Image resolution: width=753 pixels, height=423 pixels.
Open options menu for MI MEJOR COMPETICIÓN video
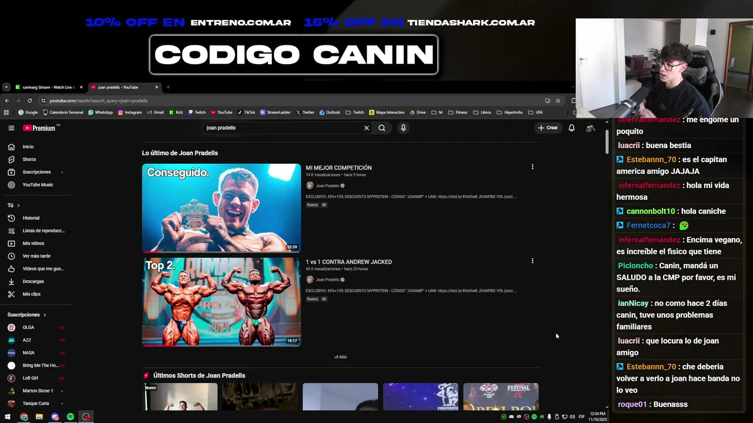[532, 167]
